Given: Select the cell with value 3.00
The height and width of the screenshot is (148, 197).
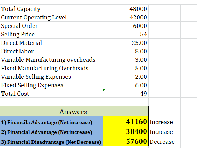Looking at the screenshot, I should point(126,60).
